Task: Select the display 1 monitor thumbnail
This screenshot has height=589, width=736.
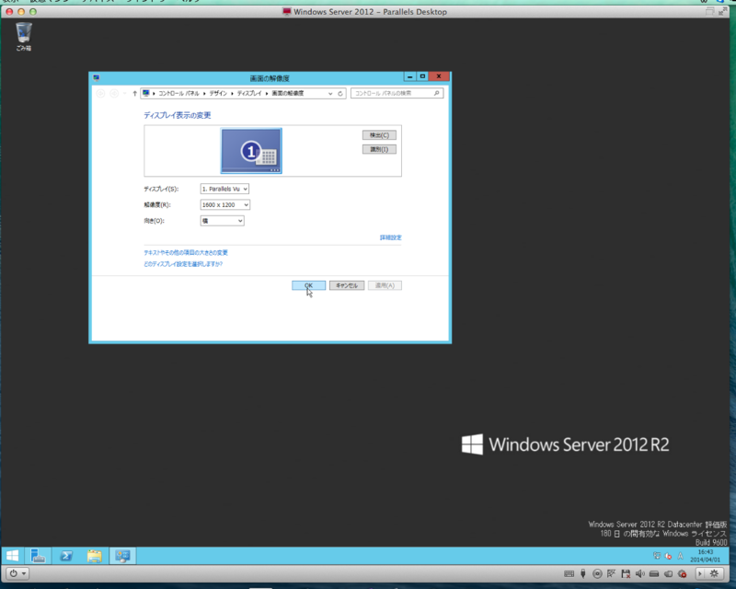Action: (251, 151)
